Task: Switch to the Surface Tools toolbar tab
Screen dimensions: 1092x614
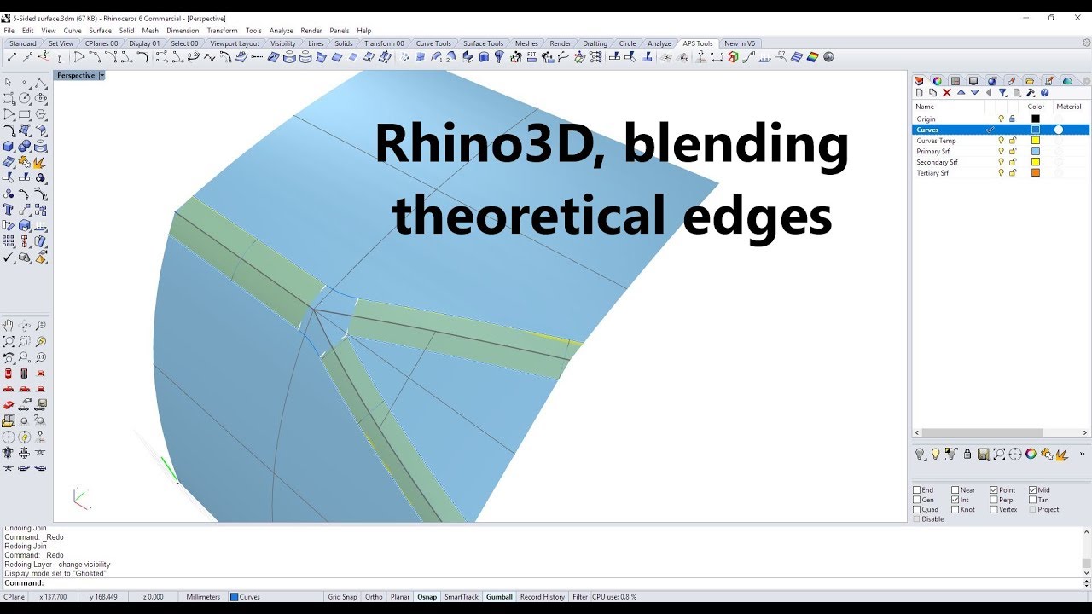Action: (483, 43)
